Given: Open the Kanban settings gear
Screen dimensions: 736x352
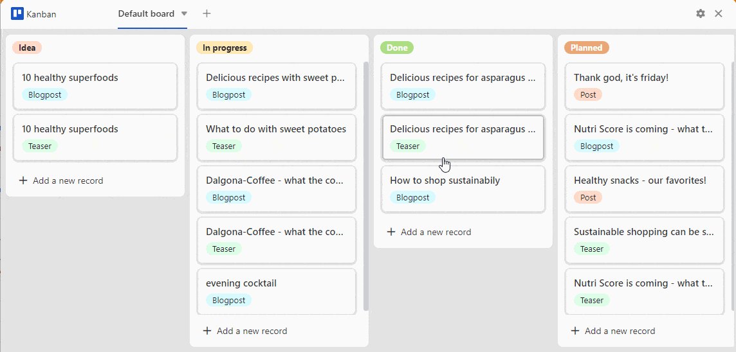Looking at the screenshot, I should click(x=701, y=13).
